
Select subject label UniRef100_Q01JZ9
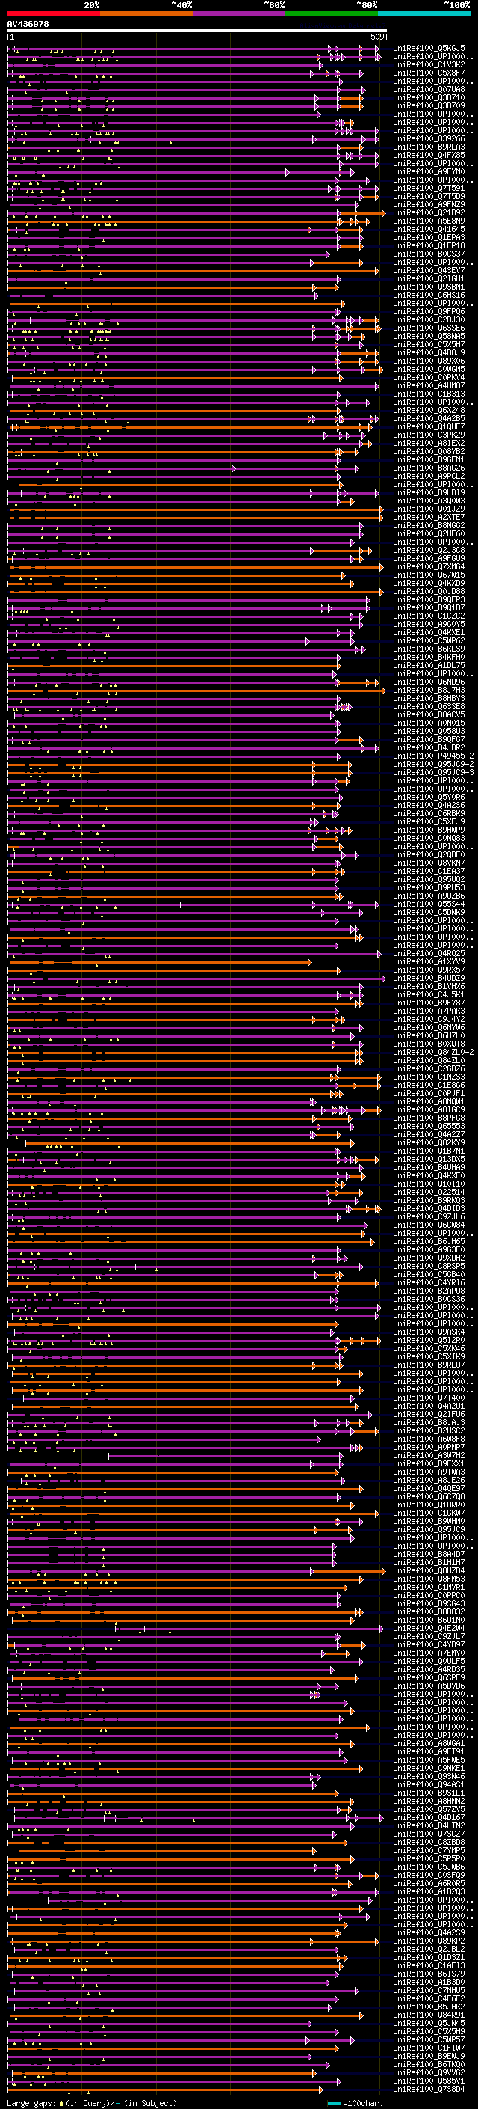tap(429, 509)
